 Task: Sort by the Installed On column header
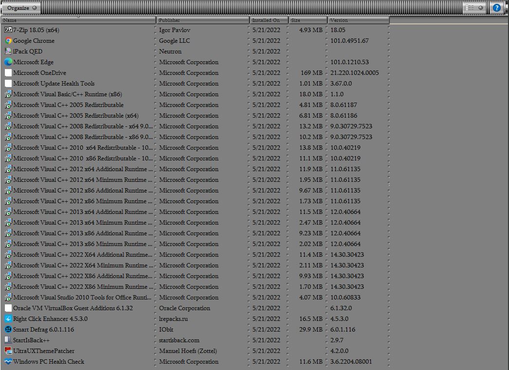click(269, 20)
